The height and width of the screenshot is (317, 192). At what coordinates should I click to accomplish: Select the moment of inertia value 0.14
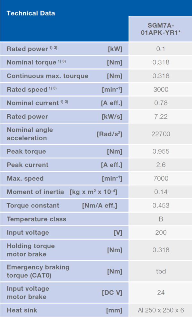tap(161, 192)
